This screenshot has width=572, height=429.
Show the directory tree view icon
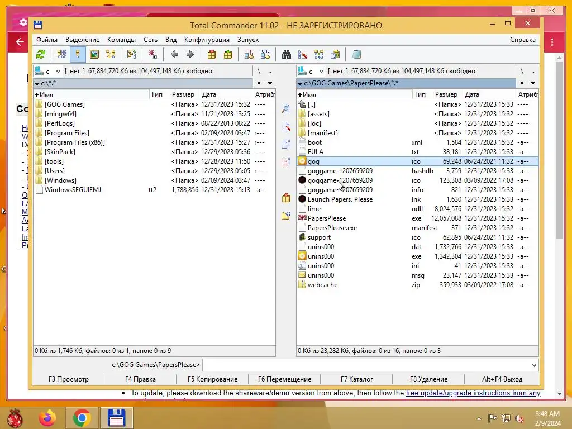[x=111, y=55]
